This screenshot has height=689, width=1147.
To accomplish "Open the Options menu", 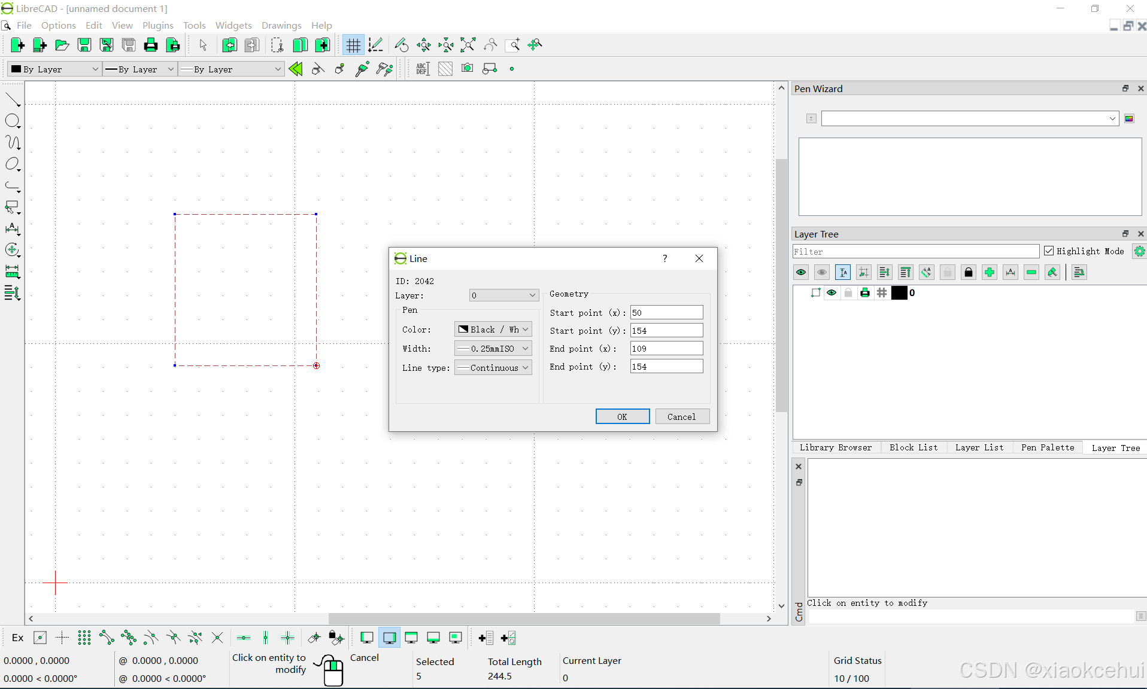I will pos(59,25).
